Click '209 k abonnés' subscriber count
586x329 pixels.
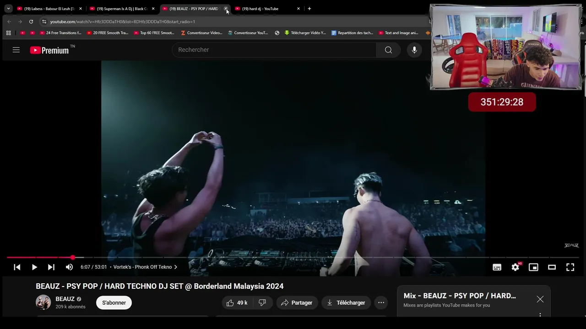tap(71, 307)
